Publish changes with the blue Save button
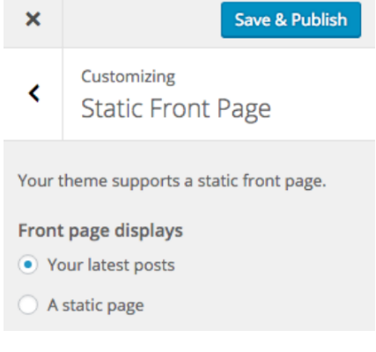Screen dimensions: 376x352 coord(291,20)
